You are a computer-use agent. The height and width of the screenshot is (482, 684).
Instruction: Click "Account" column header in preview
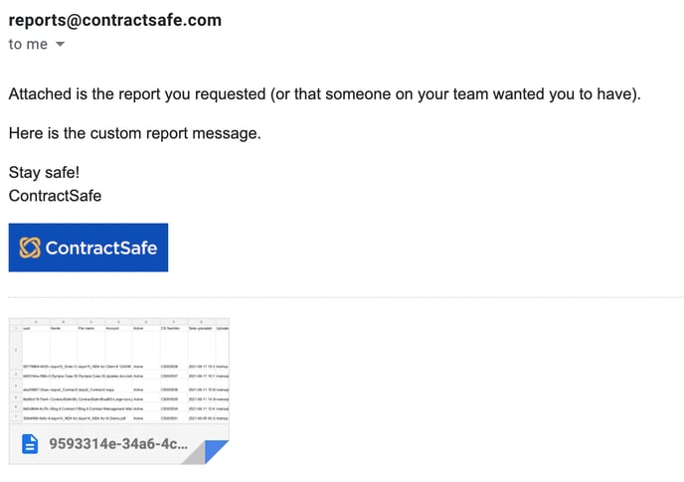coord(112,328)
